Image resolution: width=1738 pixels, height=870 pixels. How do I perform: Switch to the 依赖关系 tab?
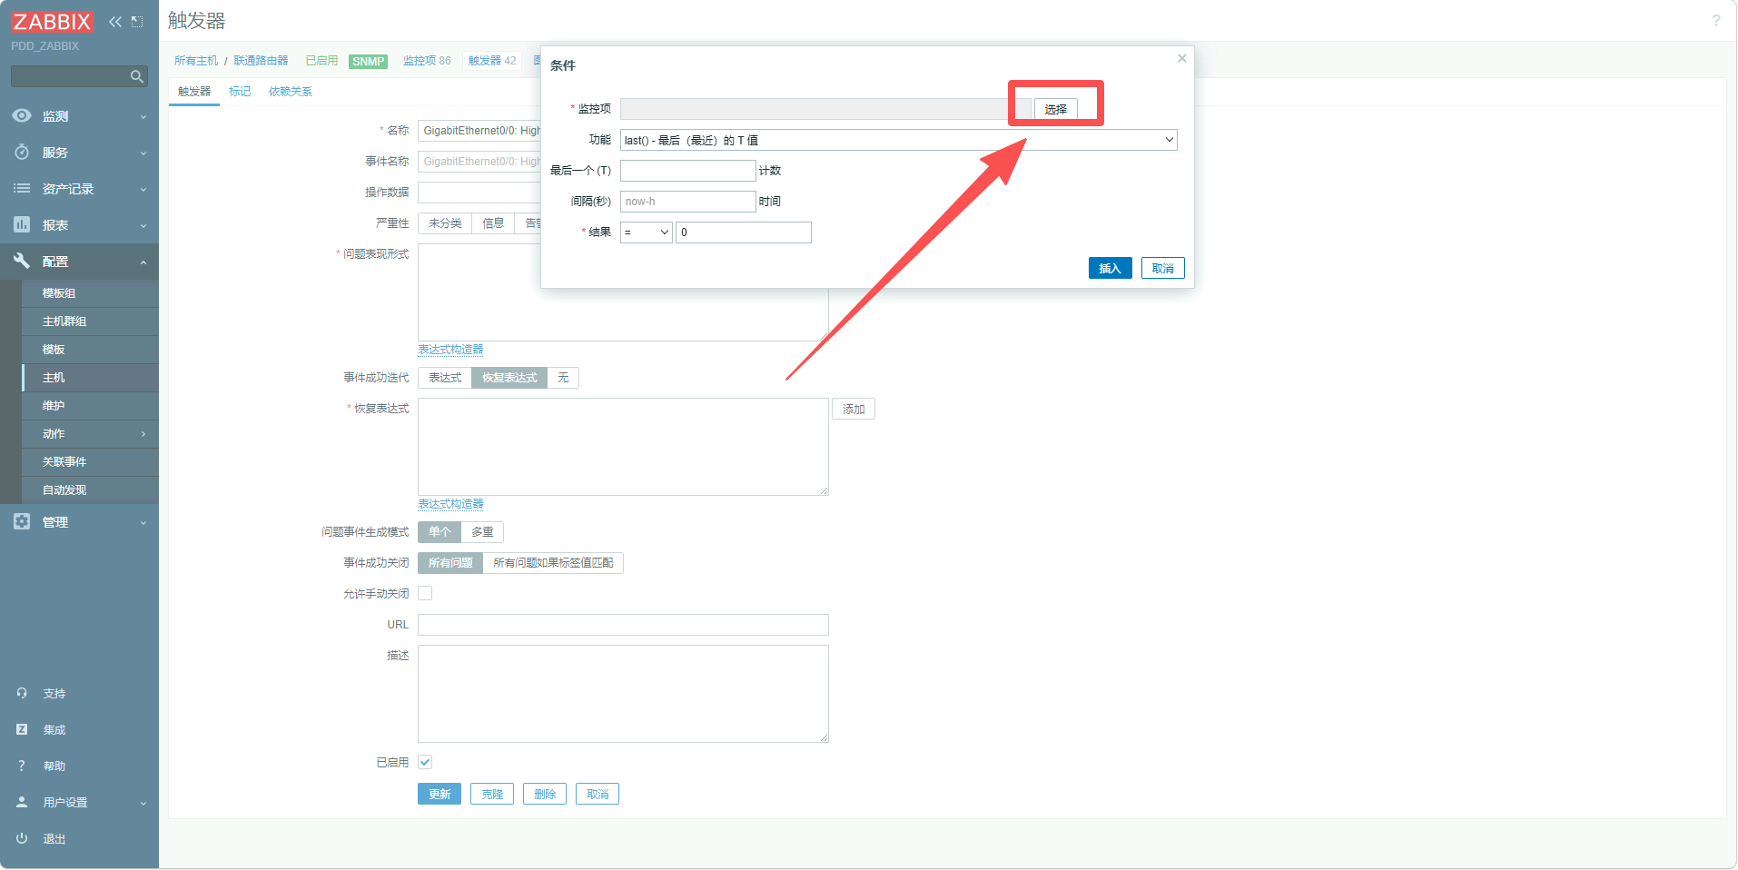[x=290, y=92]
